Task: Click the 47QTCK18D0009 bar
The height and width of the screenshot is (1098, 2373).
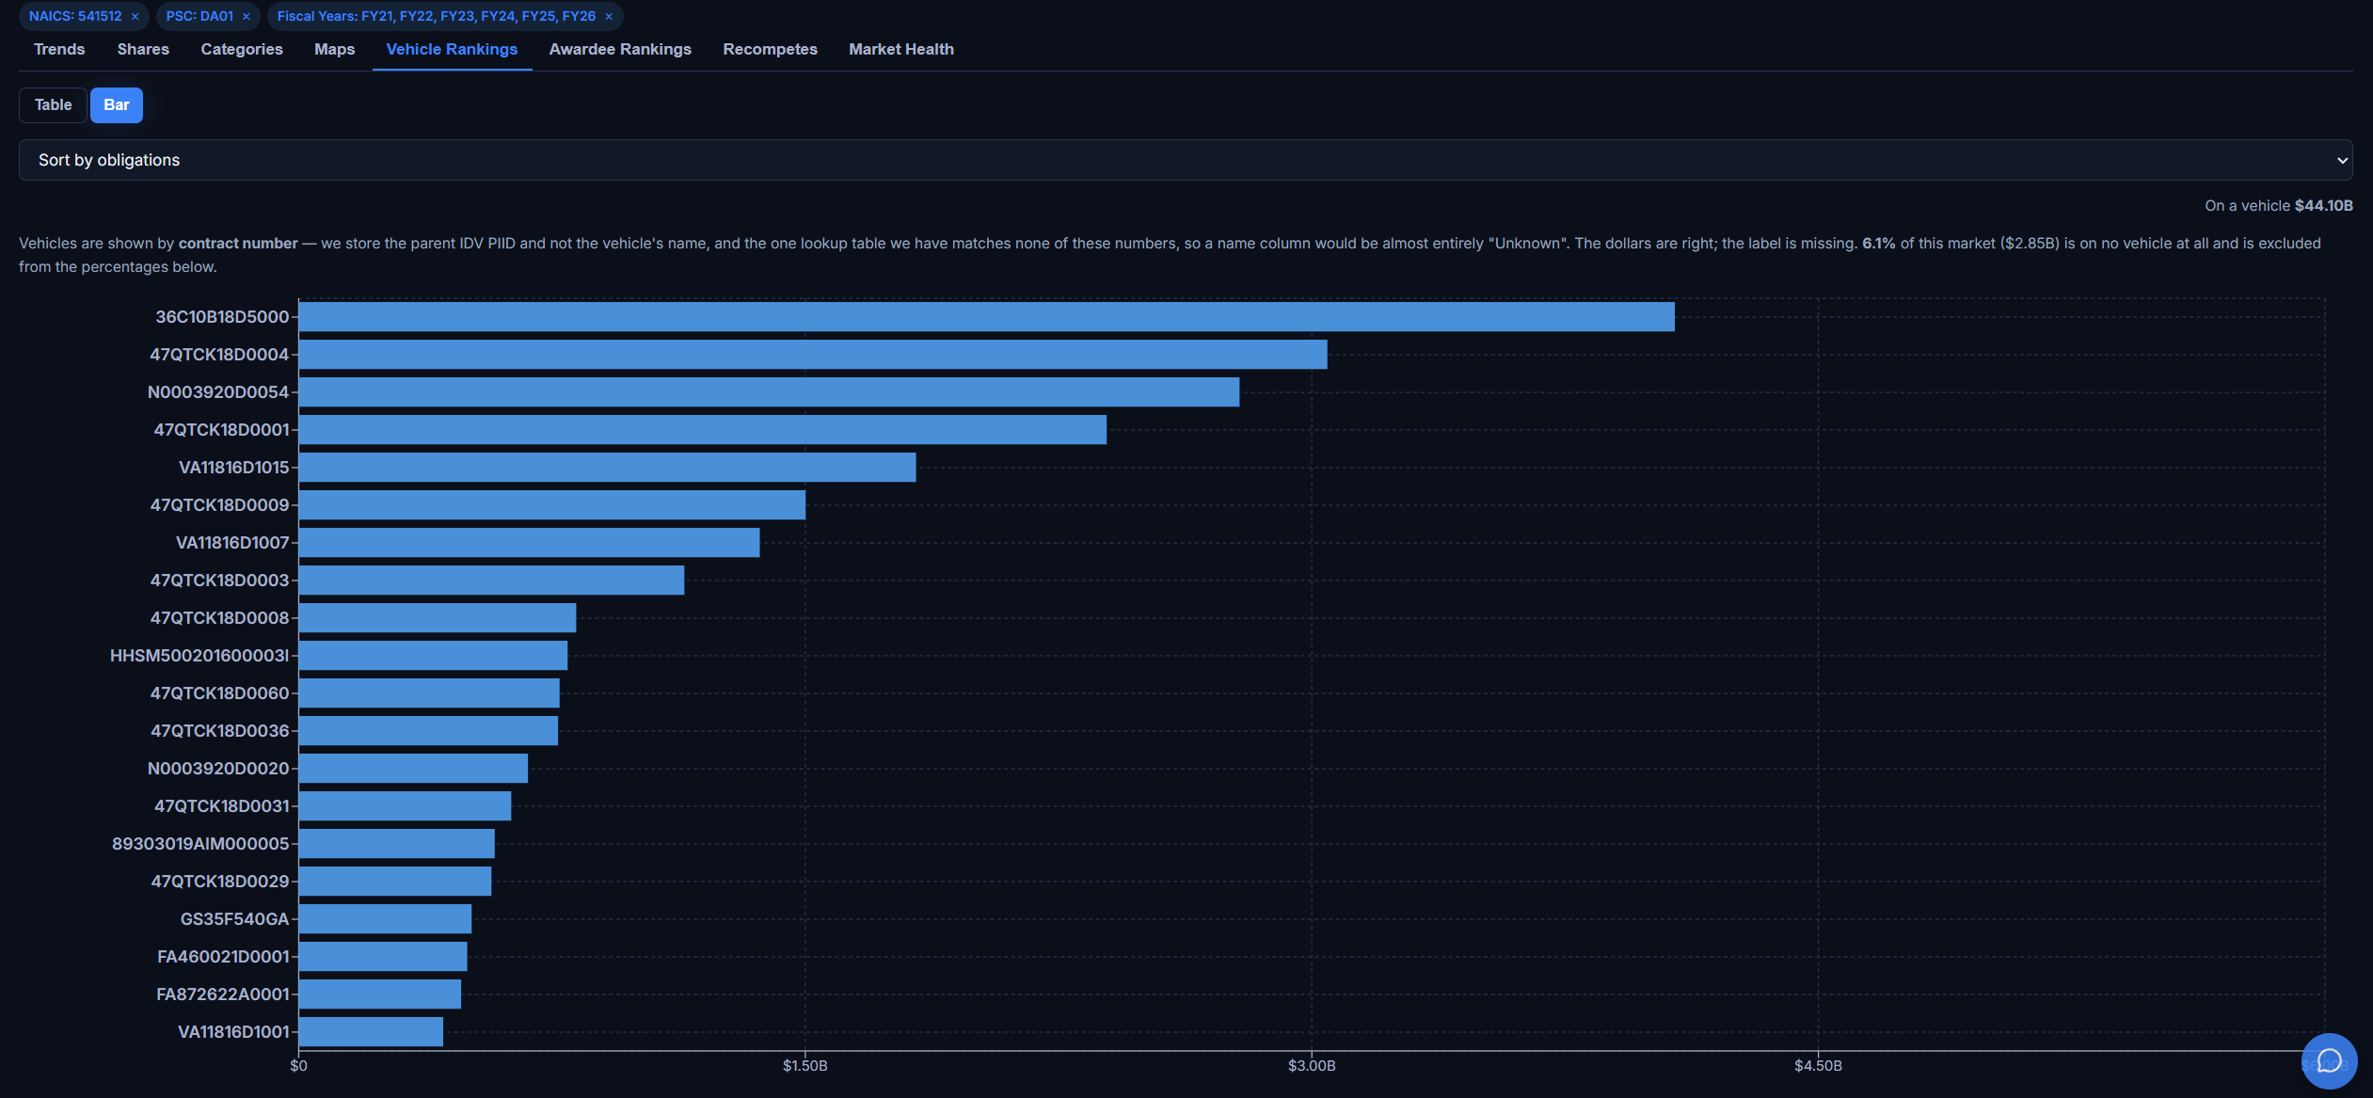Action: pos(552,505)
